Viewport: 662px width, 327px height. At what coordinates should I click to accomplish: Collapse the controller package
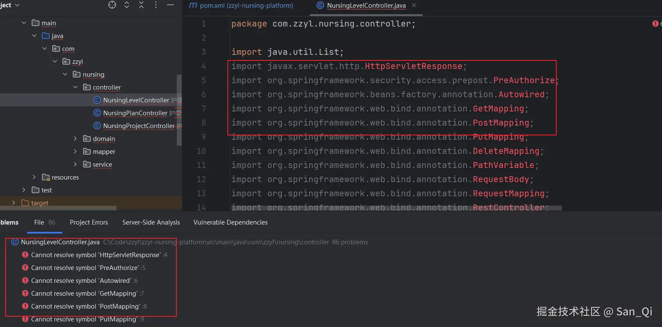(75, 87)
